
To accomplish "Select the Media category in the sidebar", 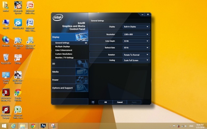I will 70,72.
